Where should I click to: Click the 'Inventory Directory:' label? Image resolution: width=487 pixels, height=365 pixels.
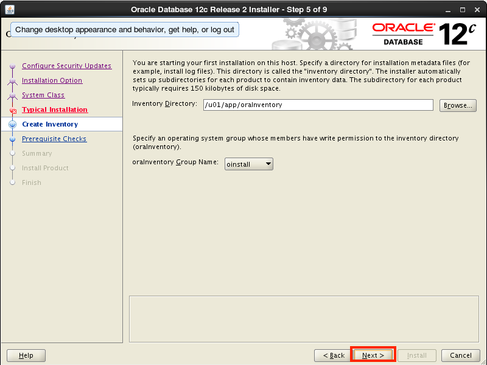tap(164, 103)
